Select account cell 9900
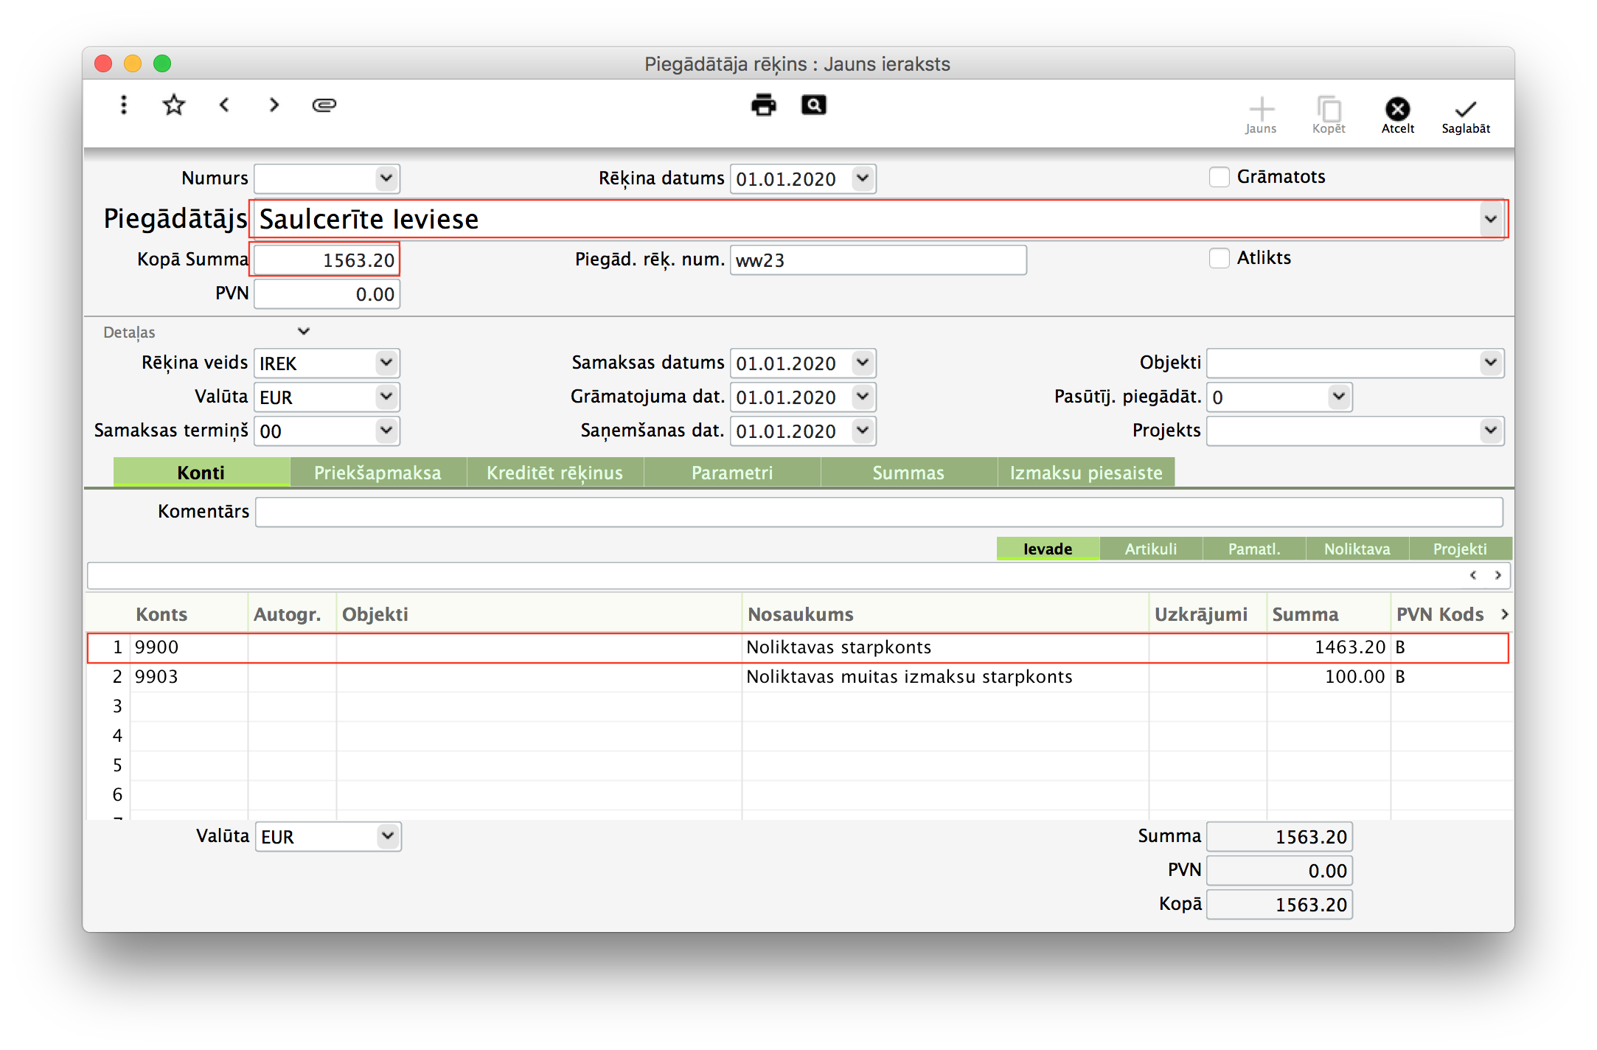This screenshot has height=1050, width=1597. coord(189,647)
